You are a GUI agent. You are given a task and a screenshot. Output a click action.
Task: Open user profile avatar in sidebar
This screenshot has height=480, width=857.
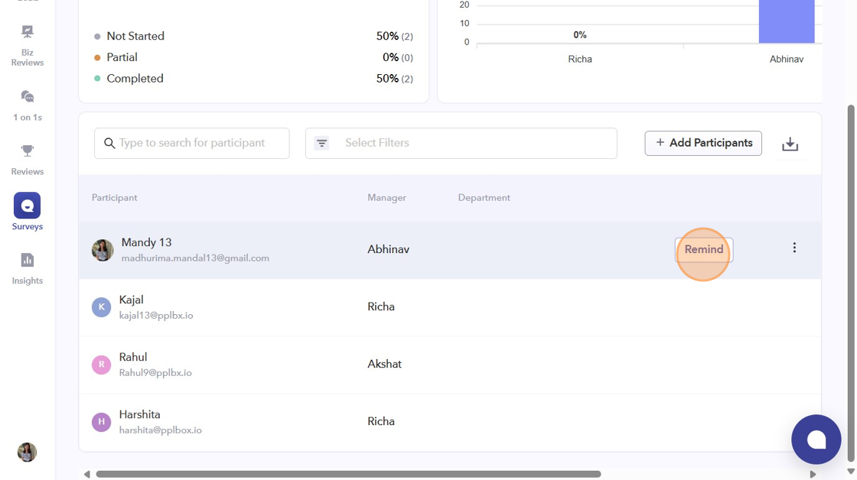point(27,452)
